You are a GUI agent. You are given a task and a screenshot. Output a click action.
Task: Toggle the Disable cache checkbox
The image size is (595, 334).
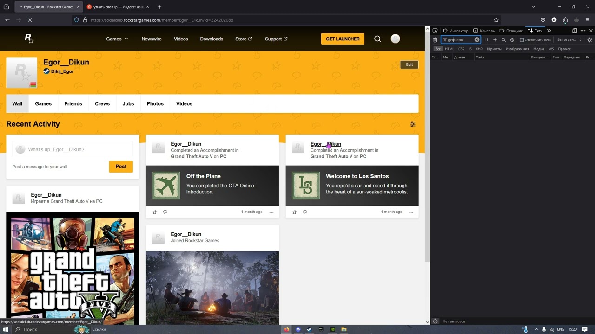point(522,40)
